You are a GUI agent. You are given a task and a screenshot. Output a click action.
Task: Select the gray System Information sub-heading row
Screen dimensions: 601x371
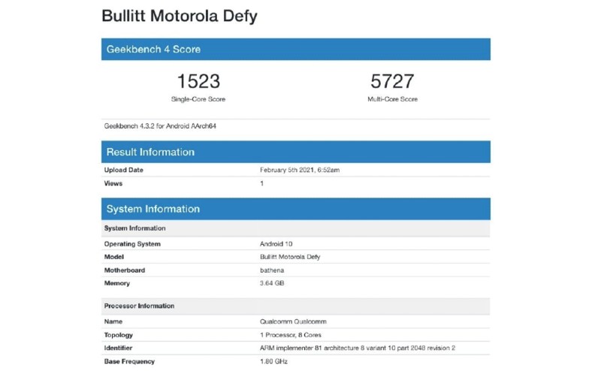click(295, 228)
